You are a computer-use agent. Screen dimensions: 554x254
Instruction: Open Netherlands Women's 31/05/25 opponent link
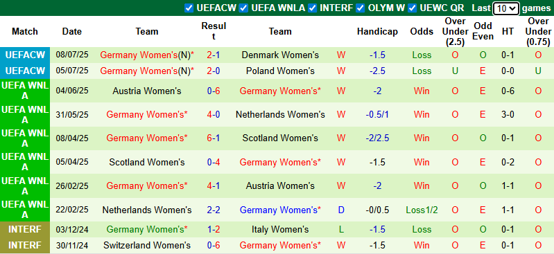coord(280,115)
